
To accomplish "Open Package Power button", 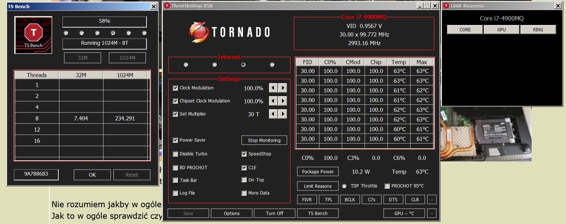I will click(318, 171).
